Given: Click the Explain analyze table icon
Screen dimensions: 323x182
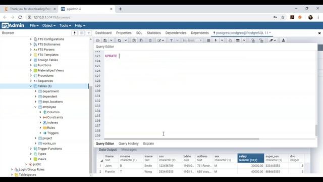Looking at the screenshot, I should point(238,40).
